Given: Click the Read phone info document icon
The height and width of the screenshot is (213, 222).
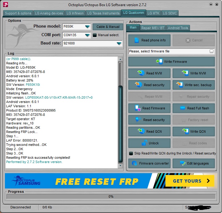Looking at the screenshot, I should [x=137, y=40].
